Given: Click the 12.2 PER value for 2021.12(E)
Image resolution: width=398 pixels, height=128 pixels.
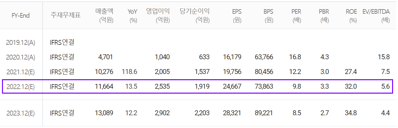Looking at the screenshot, I should point(295,72).
